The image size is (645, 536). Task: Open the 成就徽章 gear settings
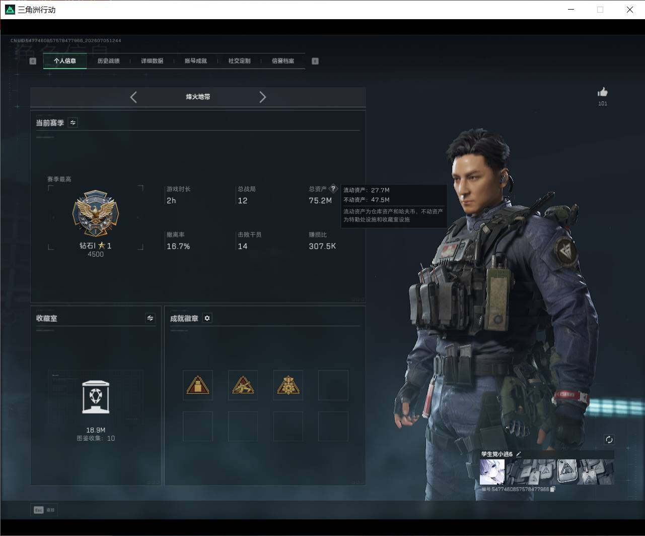[207, 318]
